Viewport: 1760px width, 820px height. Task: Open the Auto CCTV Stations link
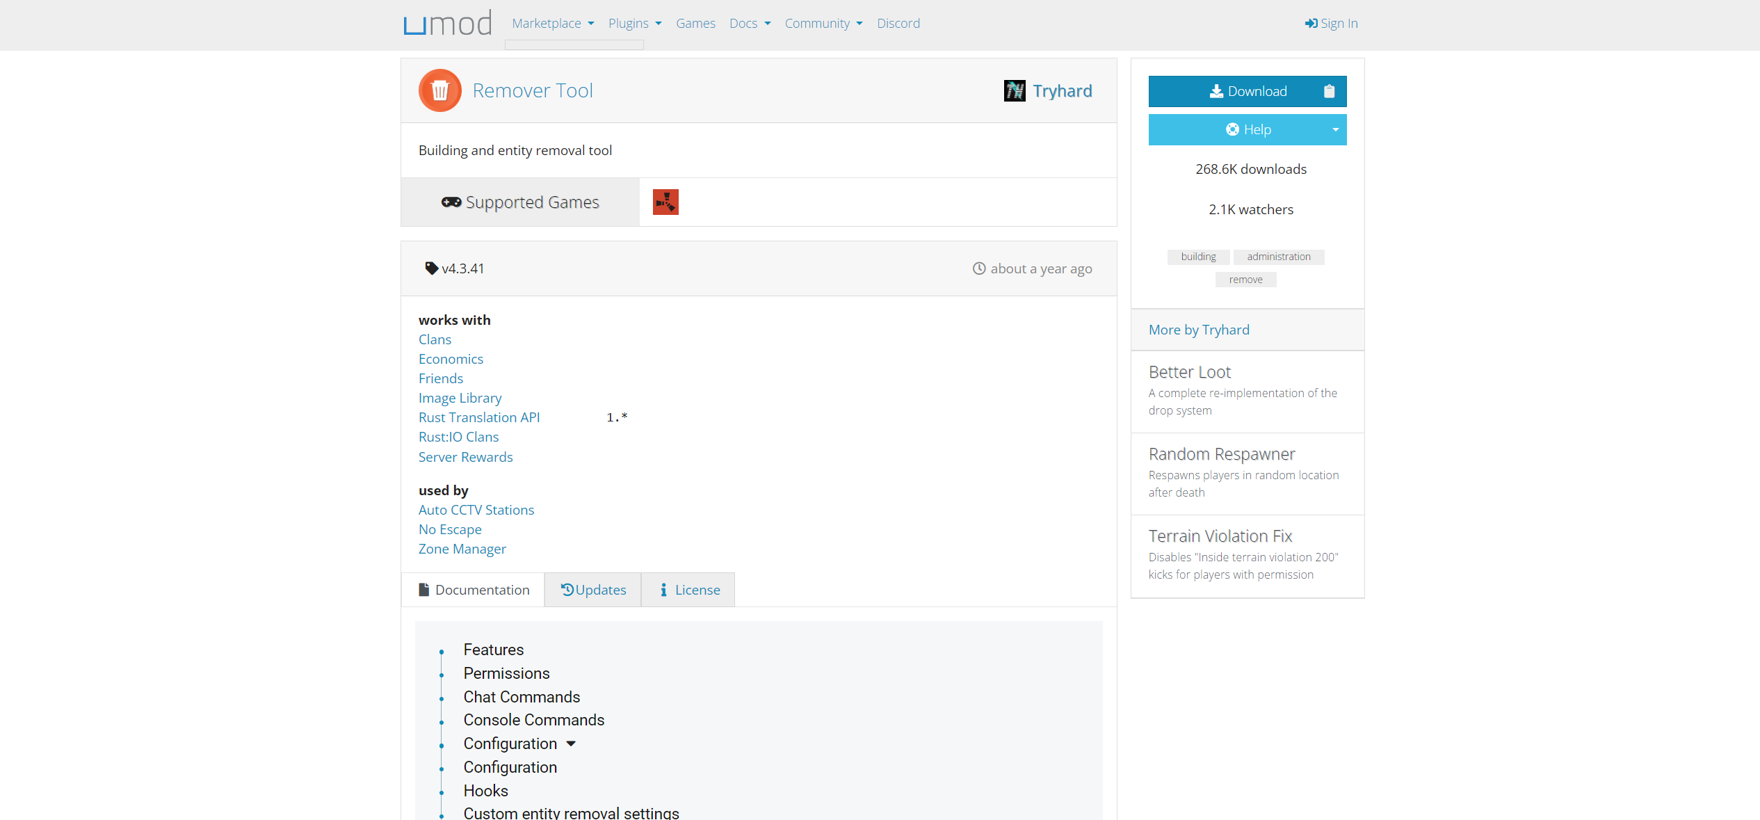pos(476,510)
